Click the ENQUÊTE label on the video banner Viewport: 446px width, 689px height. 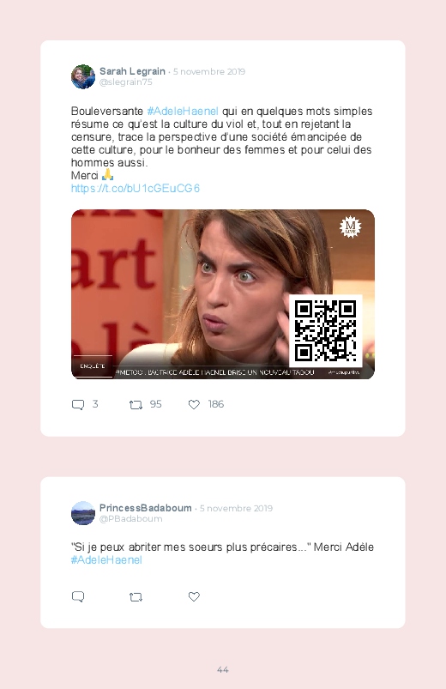(93, 366)
